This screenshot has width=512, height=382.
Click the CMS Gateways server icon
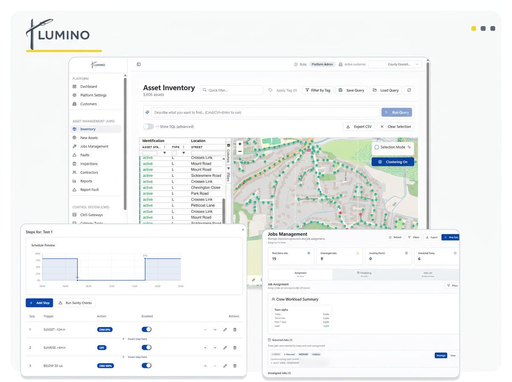pos(75,215)
